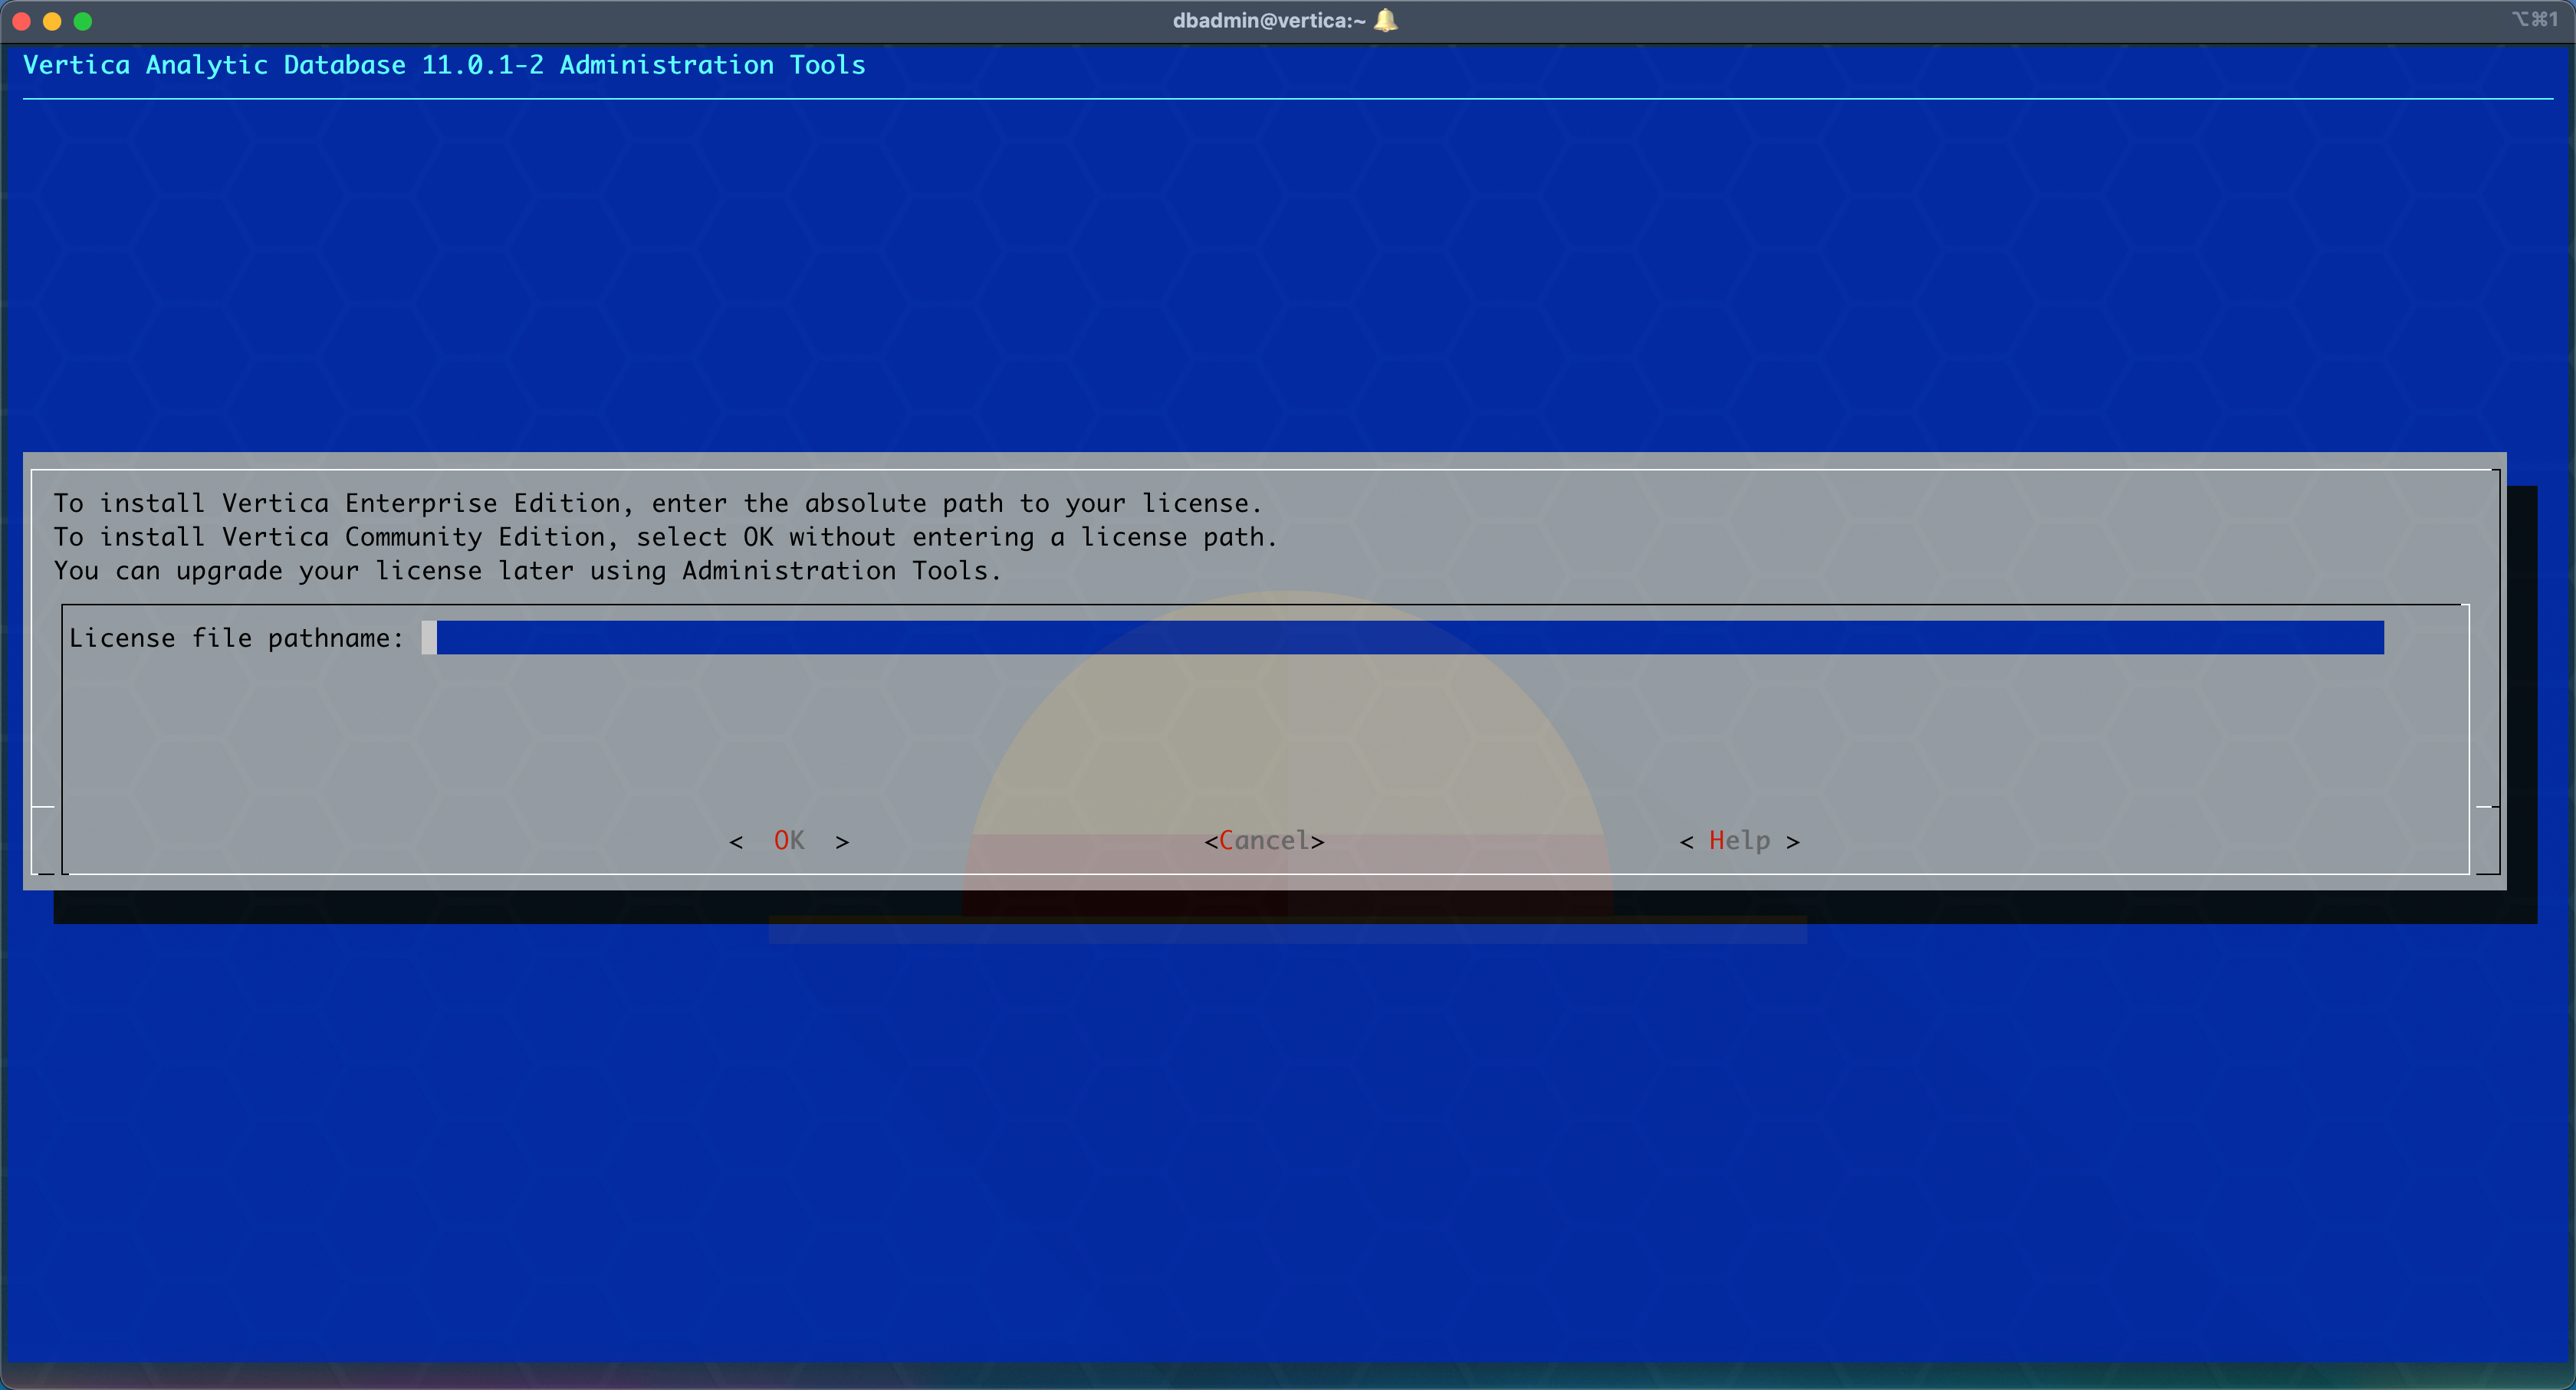
Task: Click the horizontal line under the header
Action: [x=1287, y=99]
